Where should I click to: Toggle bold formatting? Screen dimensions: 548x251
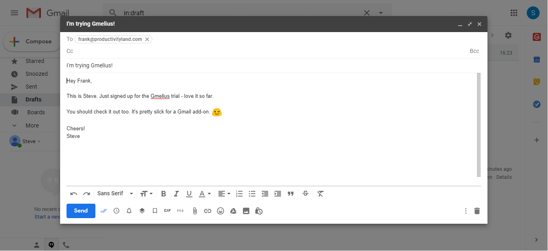coord(164,194)
